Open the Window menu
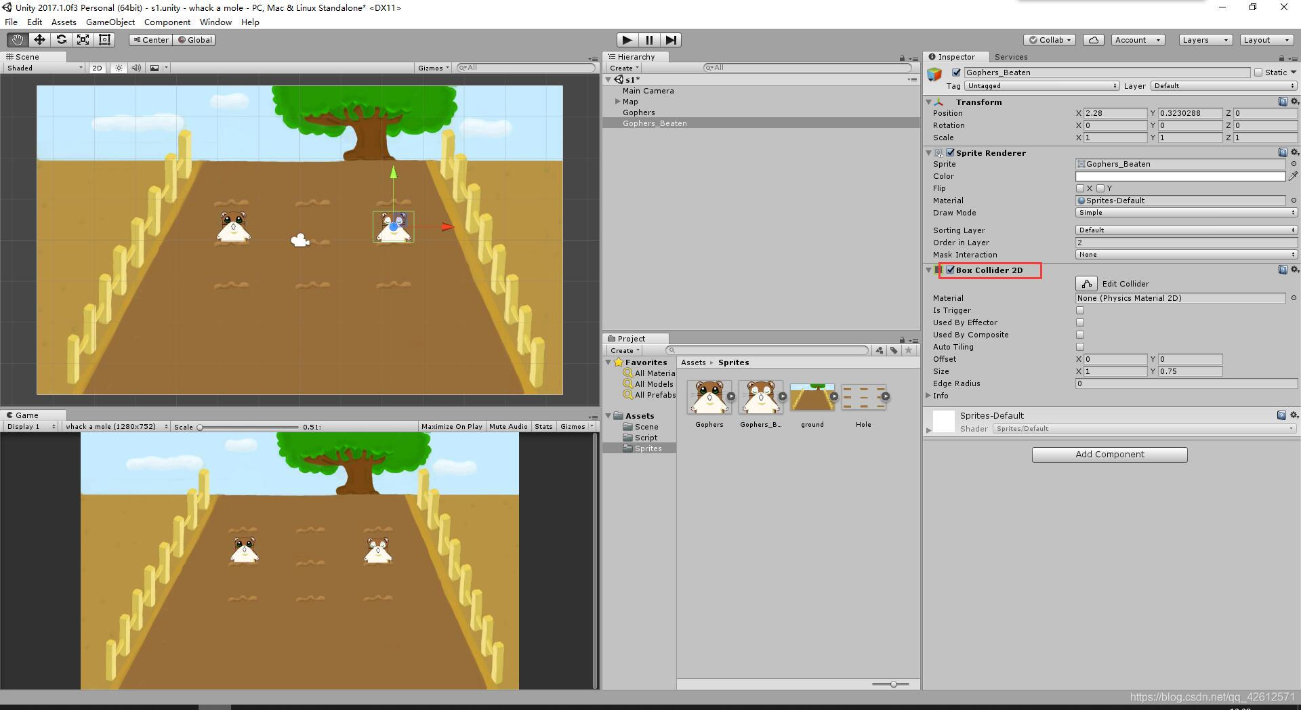Image resolution: width=1301 pixels, height=710 pixels. (215, 22)
